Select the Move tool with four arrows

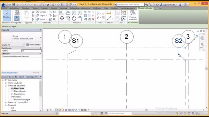[x=62, y=18]
